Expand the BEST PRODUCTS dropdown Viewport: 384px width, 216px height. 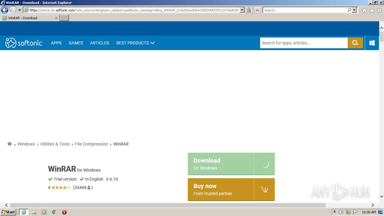click(x=135, y=43)
